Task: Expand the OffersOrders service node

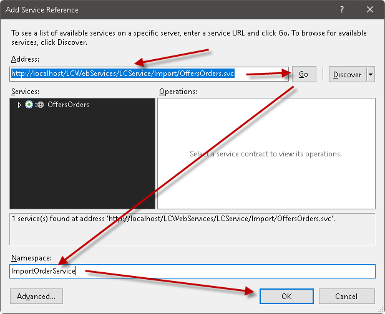Action: [x=19, y=105]
